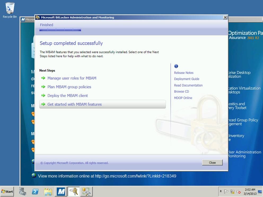The width and height of the screenshot is (263, 197).
Task: Open the database tools taskbar icon
Action: click(86, 191)
